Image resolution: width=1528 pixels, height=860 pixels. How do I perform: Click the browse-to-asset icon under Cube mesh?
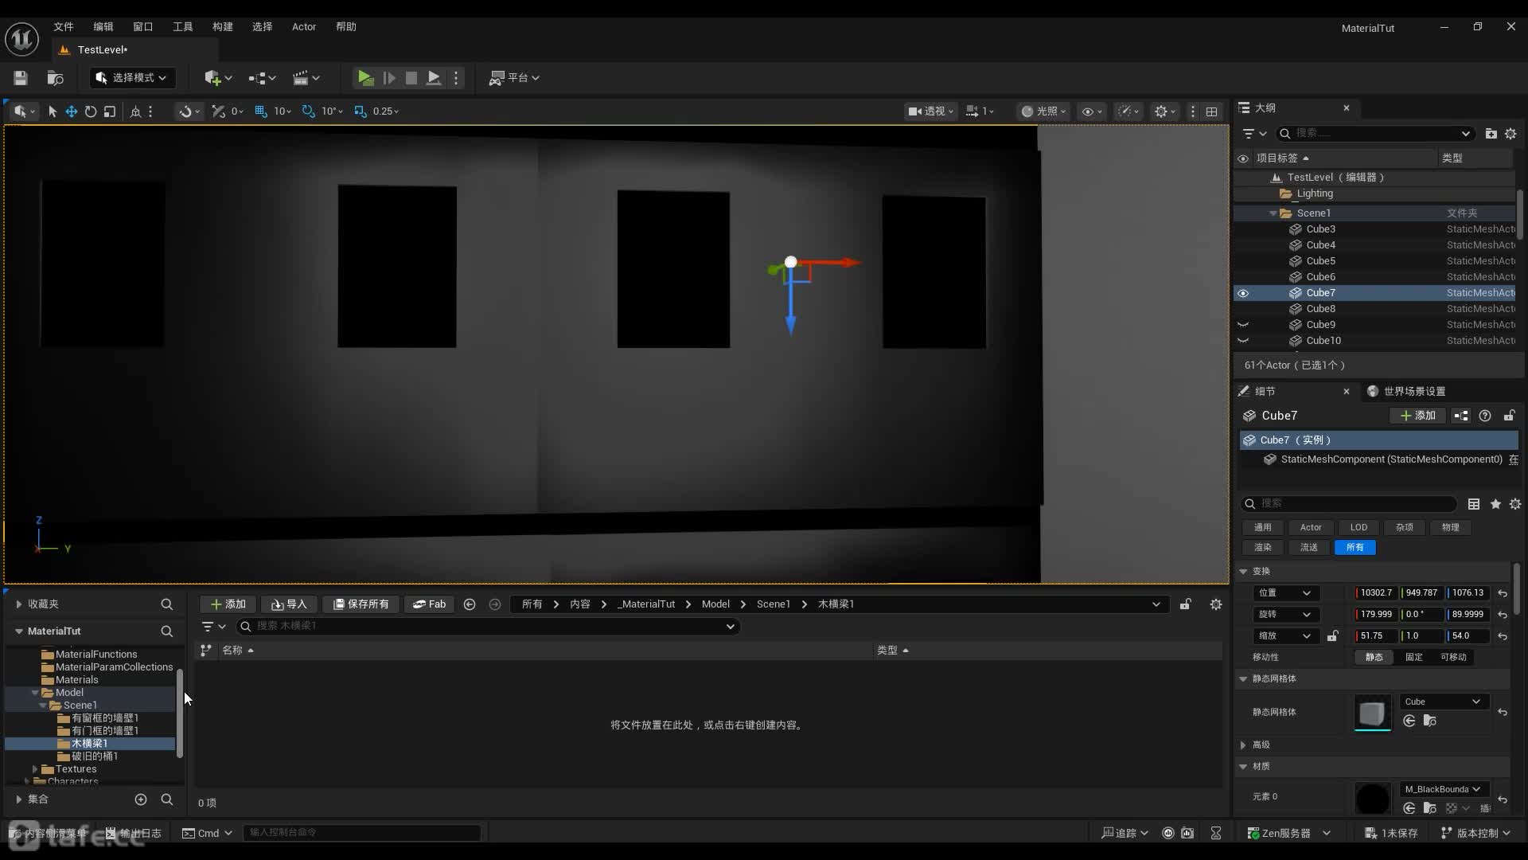[1430, 721]
